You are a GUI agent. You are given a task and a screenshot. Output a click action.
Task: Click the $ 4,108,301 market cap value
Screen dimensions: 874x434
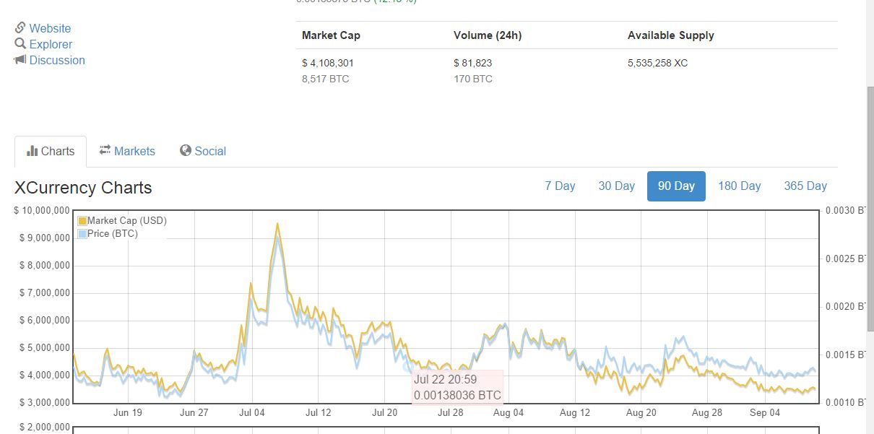328,63
